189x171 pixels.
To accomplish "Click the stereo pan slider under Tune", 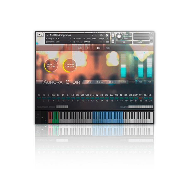I will coord(124,42).
